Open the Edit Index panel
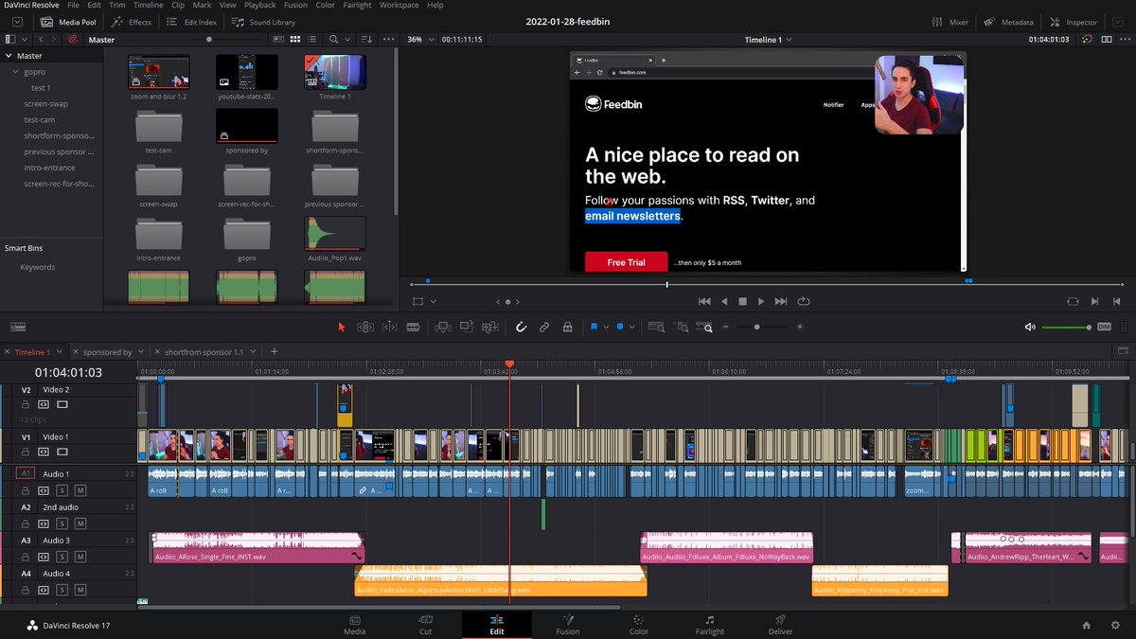 pos(191,22)
